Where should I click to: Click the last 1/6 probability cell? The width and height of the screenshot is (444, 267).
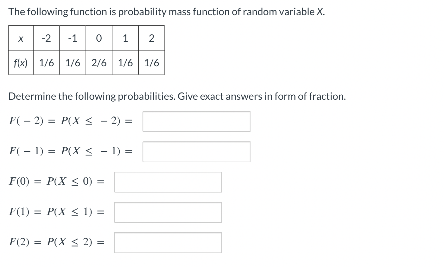click(x=151, y=62)
